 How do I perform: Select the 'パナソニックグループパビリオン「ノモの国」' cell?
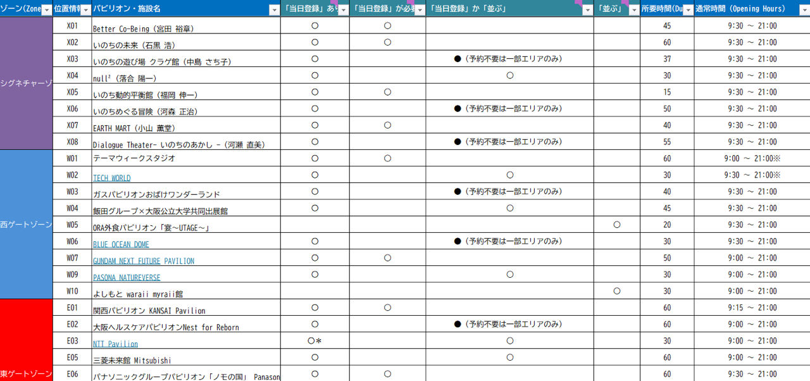[x=186, y=374]
